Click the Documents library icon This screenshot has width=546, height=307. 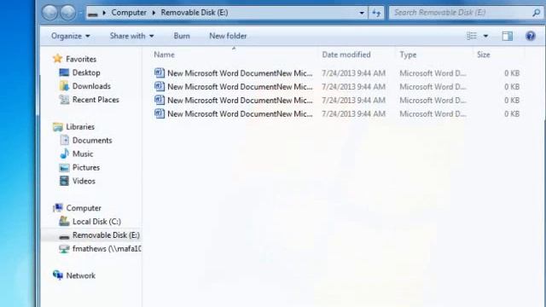coord(65,140)
